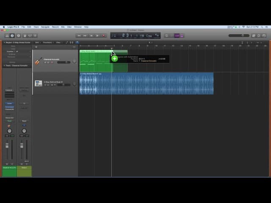Click the Spotlight search icon
271x203 pixels.
pos(262,27)
